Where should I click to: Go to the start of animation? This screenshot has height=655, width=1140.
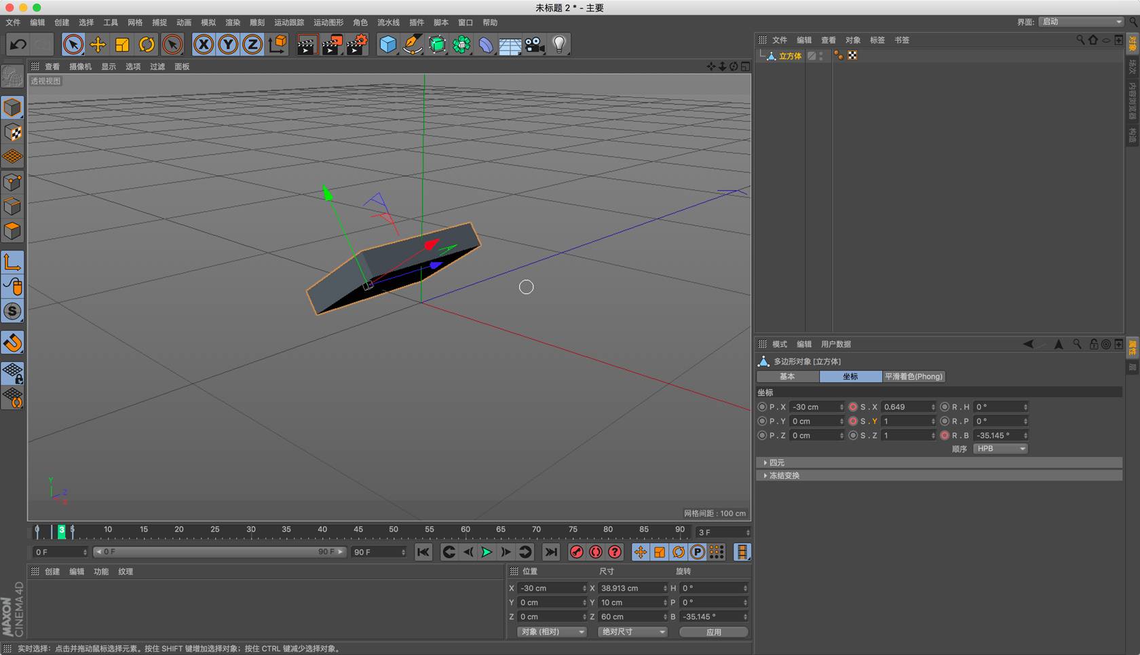pyautogui.click(x=423, y=553)
